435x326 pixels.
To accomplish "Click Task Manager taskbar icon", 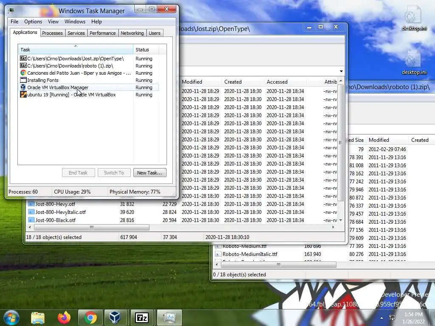I will 169,318.
